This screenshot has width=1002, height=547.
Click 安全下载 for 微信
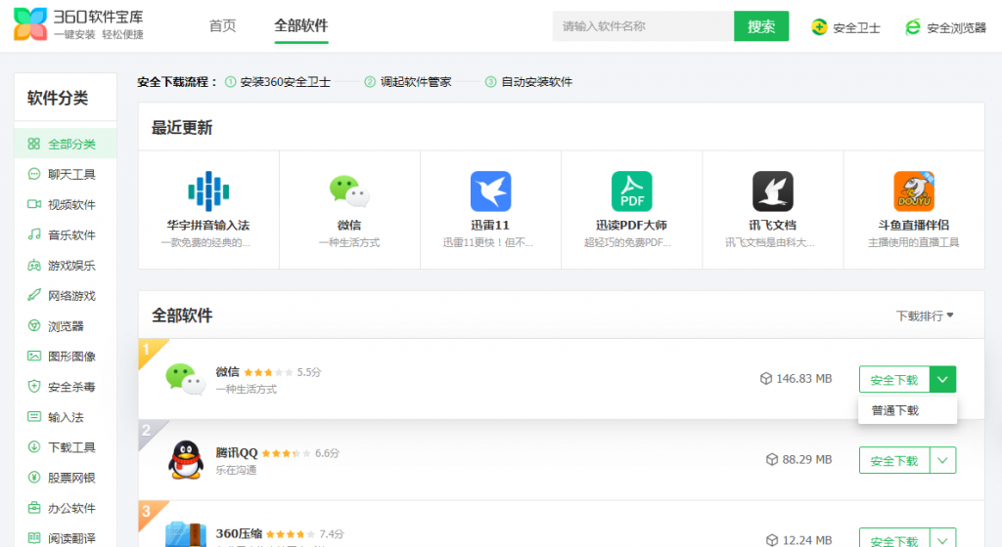point(894,379)
